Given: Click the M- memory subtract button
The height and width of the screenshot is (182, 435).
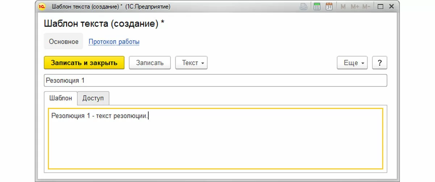Looking at the screenshot, I should click(x=366, y=7).
